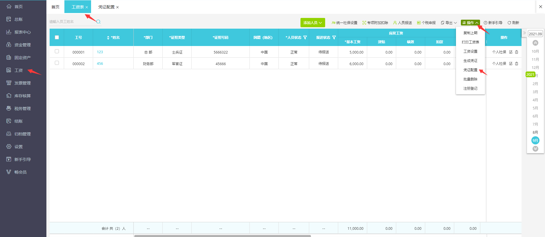
Task: Click 统一社保设置 button
Action: coord(345,23)
